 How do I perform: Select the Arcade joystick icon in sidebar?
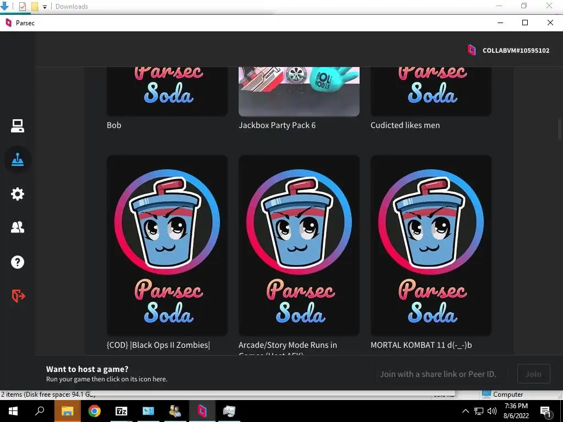(x=18, y=160)
